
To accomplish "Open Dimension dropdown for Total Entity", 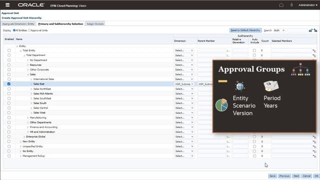I will coord(184,50).
